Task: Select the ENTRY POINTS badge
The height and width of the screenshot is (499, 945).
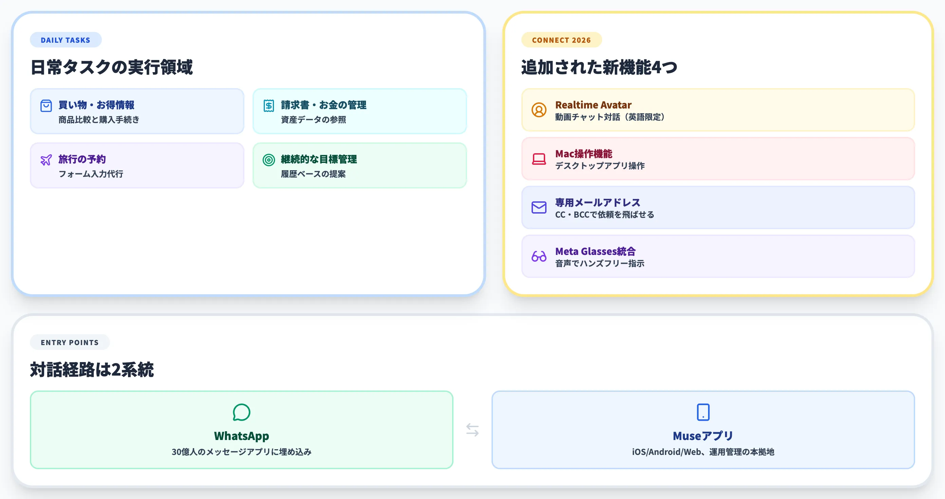Action: [70, 342]
